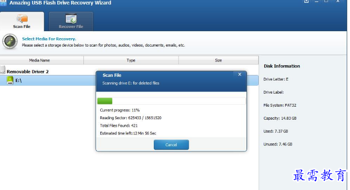Click the radar scan icon beside Select Media

pyautogui.click(x=10, y=41)
